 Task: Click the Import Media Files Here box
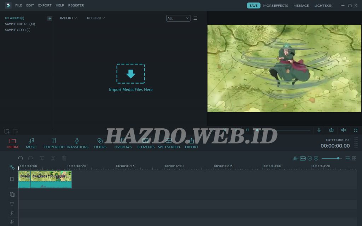point(131,74)
